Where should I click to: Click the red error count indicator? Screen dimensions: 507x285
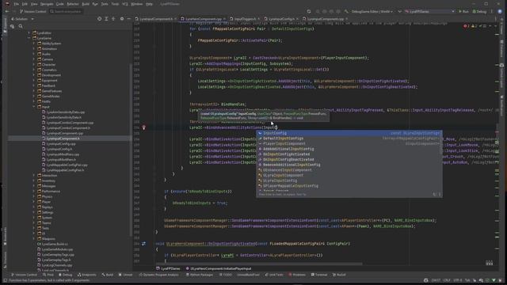coord(467,26)
